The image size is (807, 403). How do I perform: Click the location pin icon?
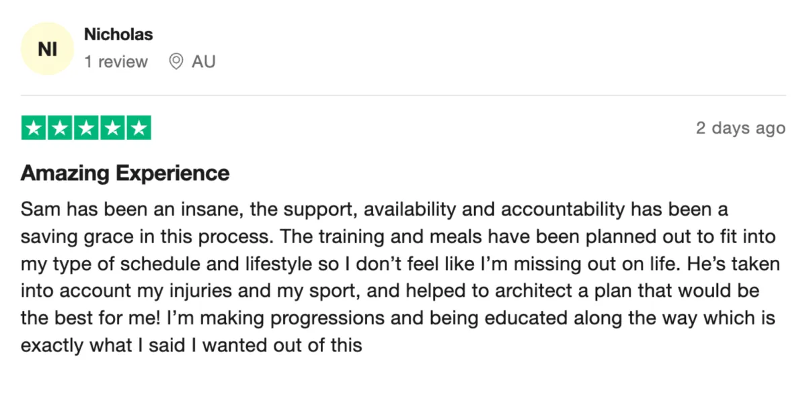pos(176,62)
